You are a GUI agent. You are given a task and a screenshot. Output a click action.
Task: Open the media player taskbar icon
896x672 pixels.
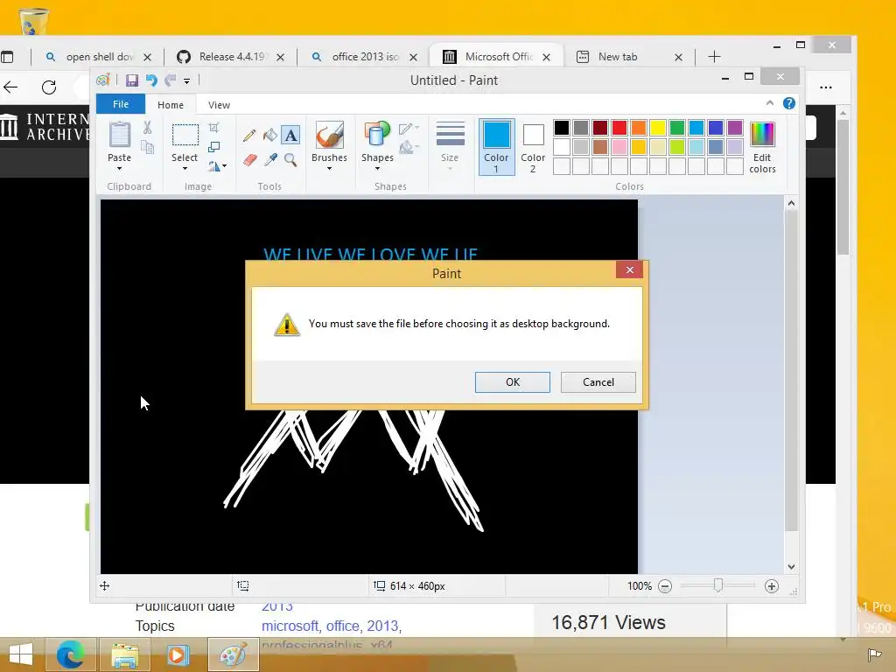point(178,654)
